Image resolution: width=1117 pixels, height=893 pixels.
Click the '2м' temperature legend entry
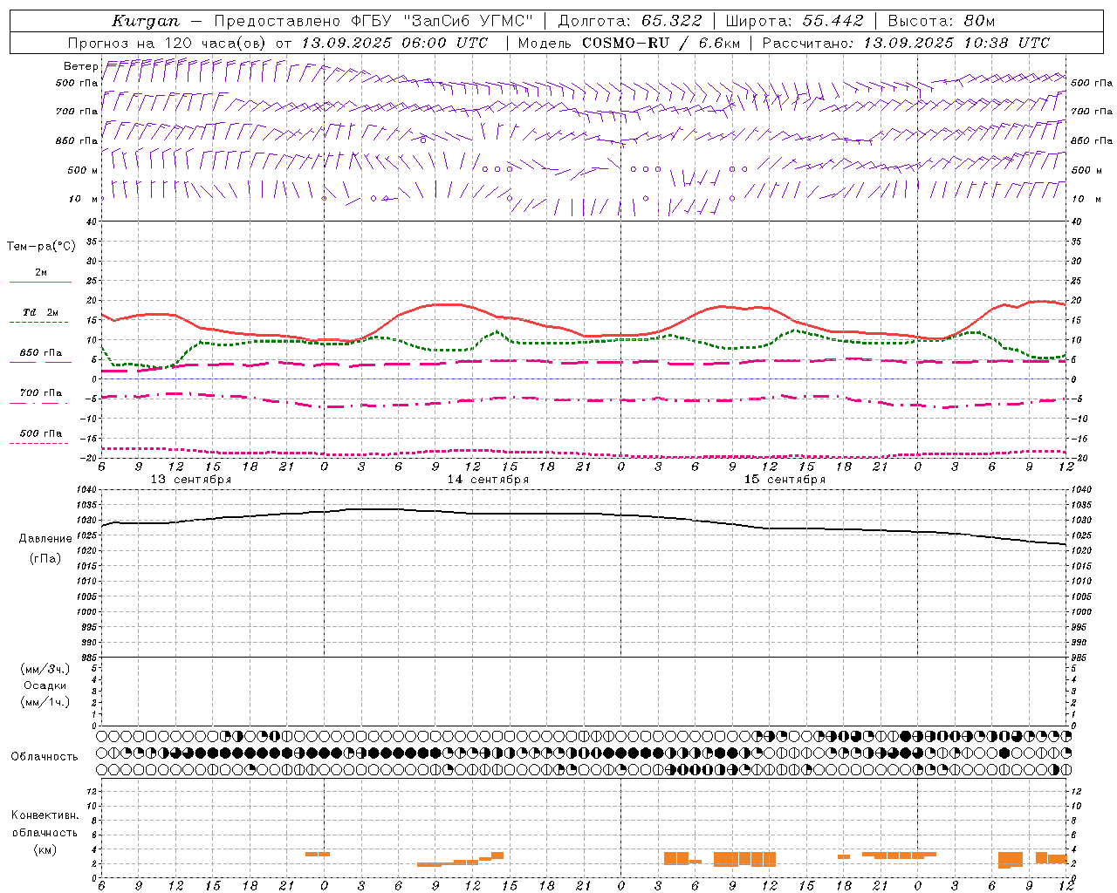[x=41, y=272]
